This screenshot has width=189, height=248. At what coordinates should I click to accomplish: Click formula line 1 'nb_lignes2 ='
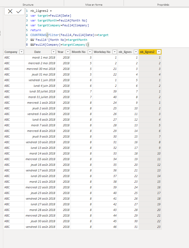coord(41,11)
